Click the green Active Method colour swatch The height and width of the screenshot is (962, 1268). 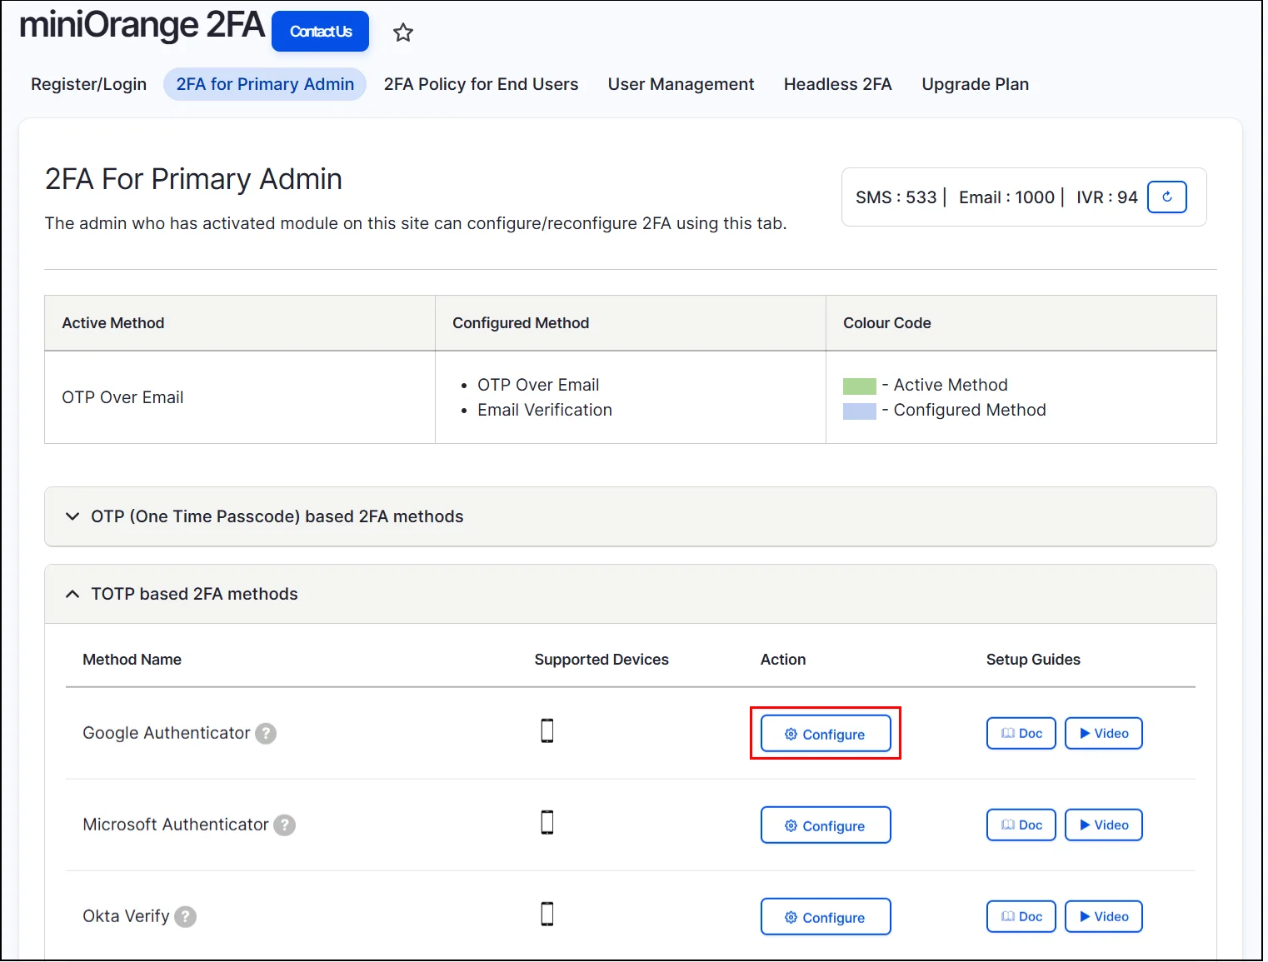tap(860, 386)
